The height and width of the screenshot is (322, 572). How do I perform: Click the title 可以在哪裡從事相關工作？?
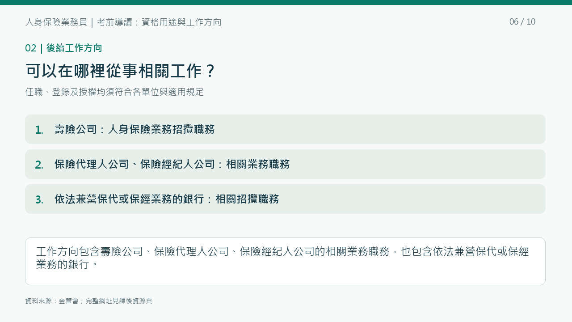(121, 71)
